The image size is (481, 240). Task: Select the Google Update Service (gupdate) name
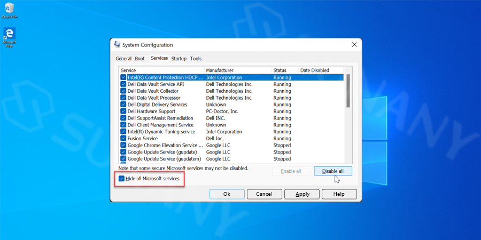pos(162,152)
